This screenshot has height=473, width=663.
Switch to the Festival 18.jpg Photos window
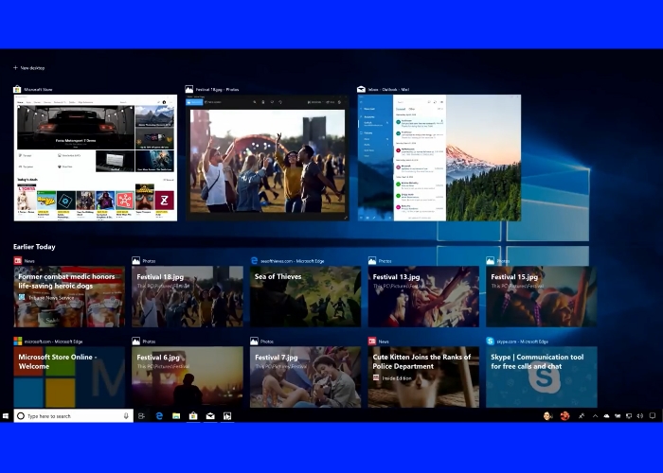click(x=267, y=158)
